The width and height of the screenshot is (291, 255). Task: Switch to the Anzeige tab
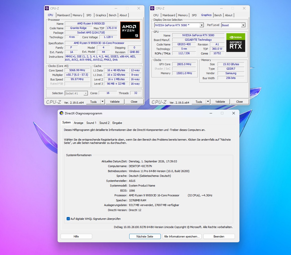(78, 123)
